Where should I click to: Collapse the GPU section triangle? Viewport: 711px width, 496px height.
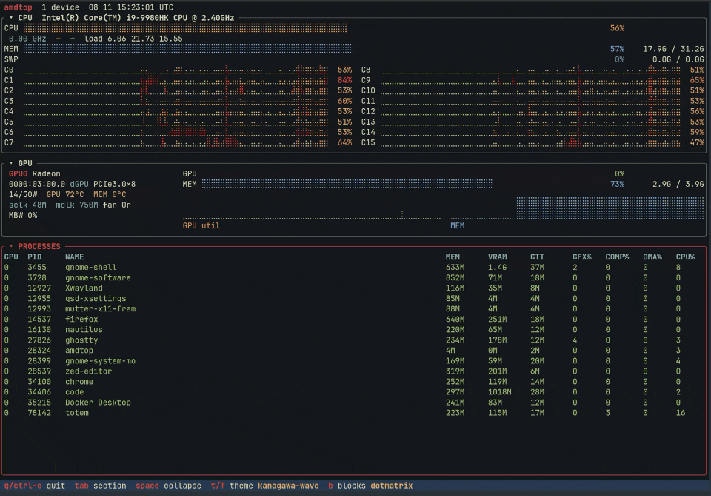(x=11, y=163)
